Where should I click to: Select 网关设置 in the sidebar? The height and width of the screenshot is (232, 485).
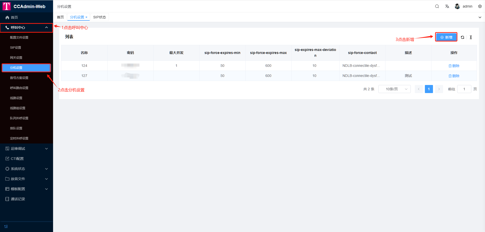coord(16,58)
